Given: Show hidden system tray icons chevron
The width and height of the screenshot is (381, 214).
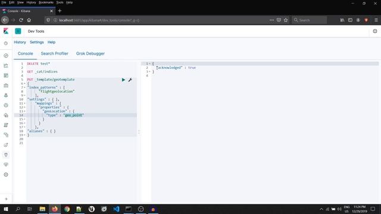Looking at the screenshot, I should [x=321, y=209].
